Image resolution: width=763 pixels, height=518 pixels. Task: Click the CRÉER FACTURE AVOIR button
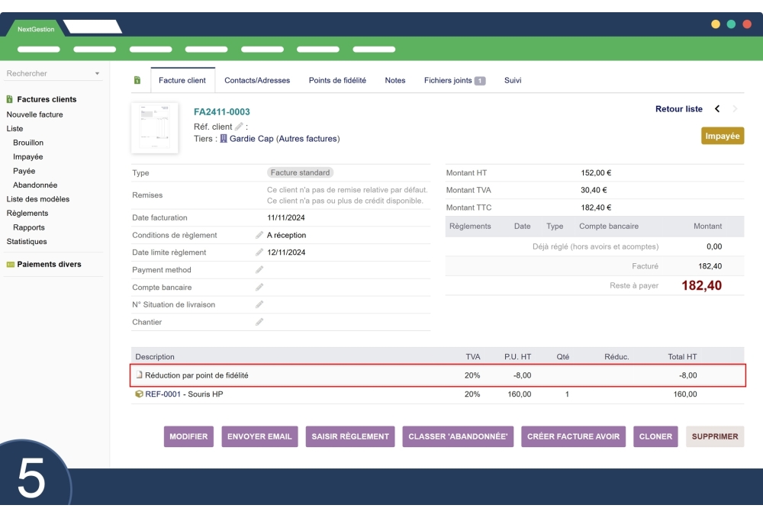point(574,436)
